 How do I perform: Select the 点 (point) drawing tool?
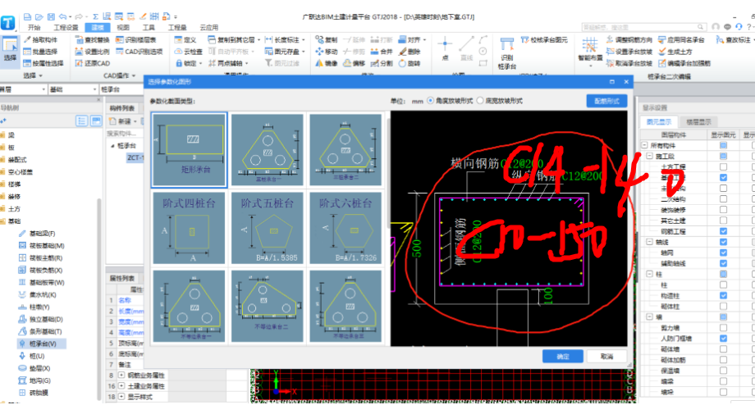coord(445,49)
